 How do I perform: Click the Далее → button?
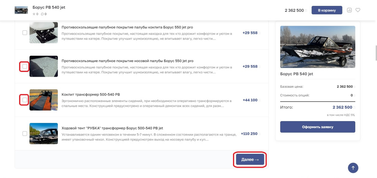pyautogui.click(x=250, y=159)
